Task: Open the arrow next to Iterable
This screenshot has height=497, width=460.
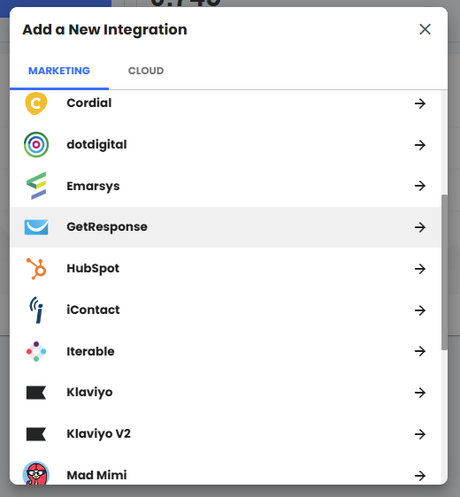Action: pyautogui.click(x=420, y=351)
